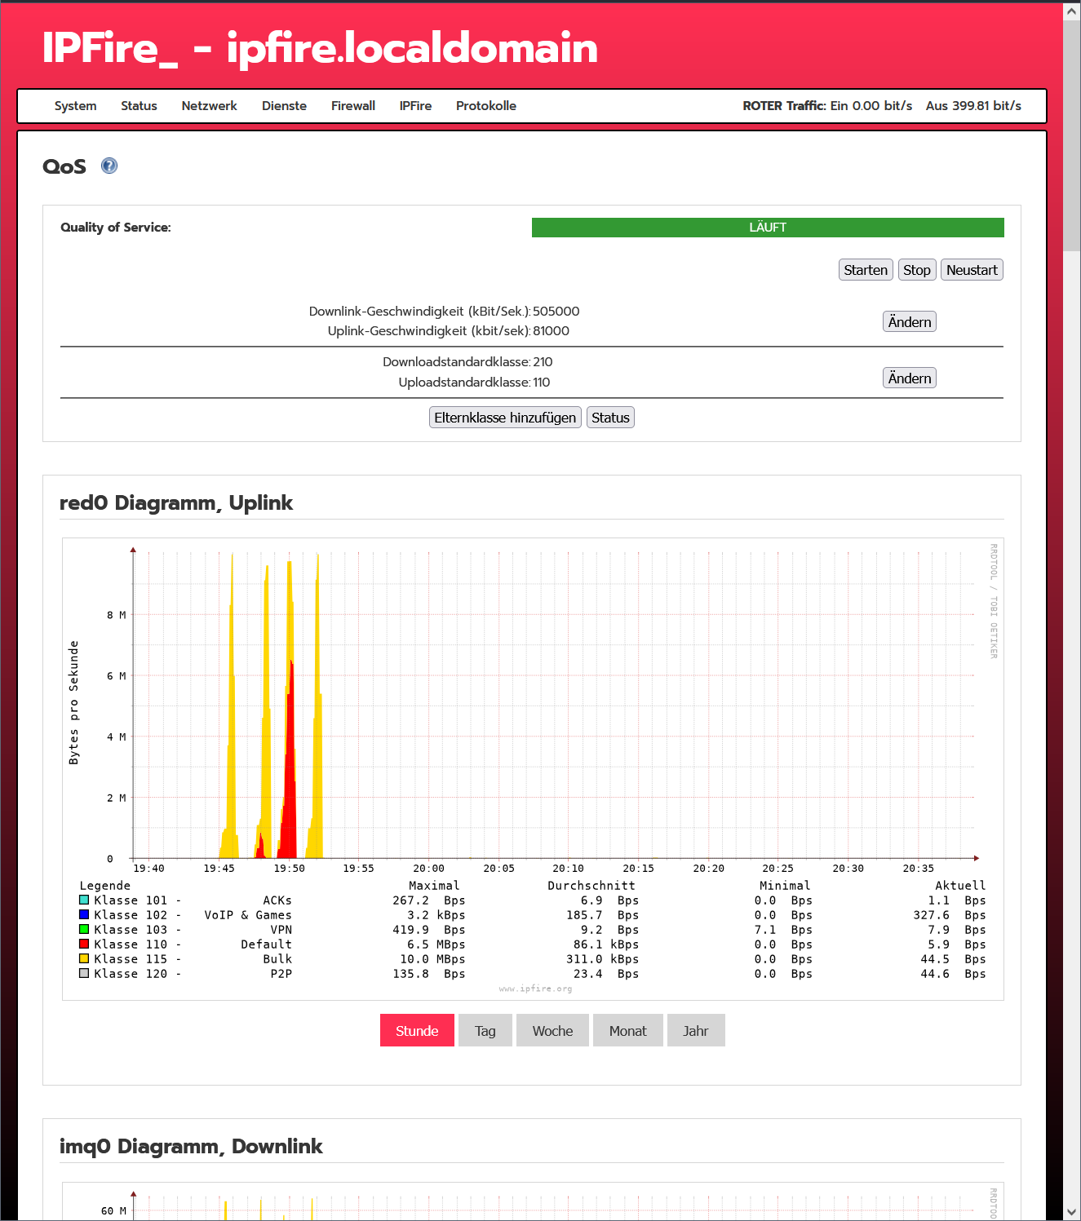
Task: Click the scrollbar up arrow
Action: (x=1072, y=11)
